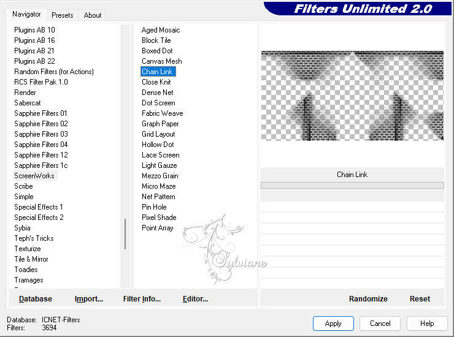Open the Presets tab

click(62, 15)
